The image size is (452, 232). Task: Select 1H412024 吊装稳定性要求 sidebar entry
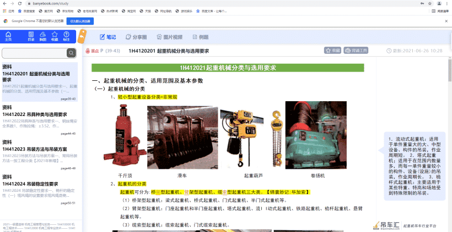coord(40,190)
